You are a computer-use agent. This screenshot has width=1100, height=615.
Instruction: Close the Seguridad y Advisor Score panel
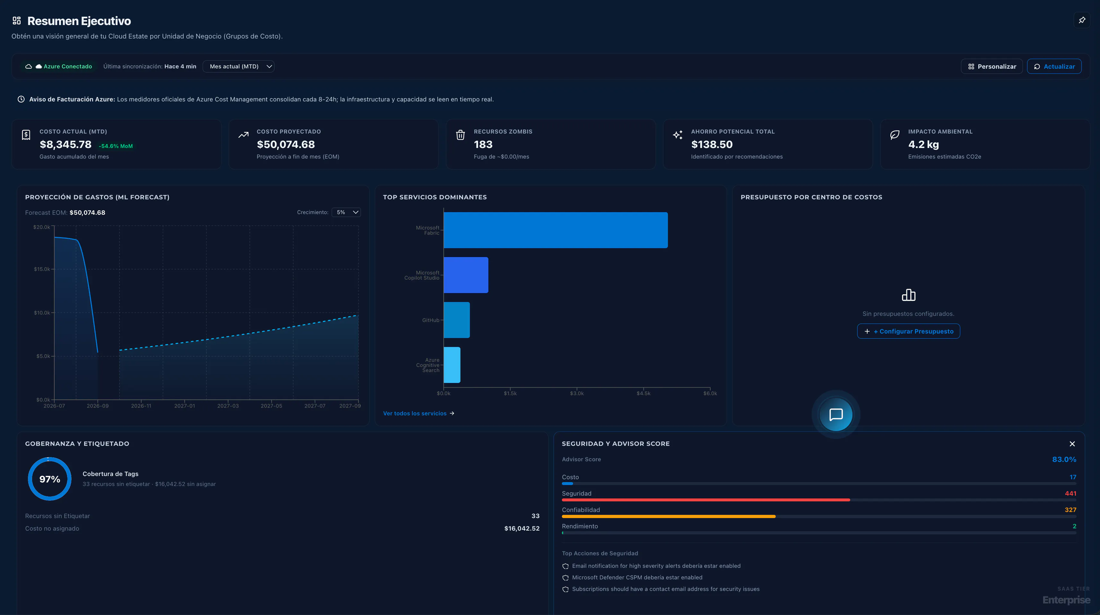(1072, 444)
